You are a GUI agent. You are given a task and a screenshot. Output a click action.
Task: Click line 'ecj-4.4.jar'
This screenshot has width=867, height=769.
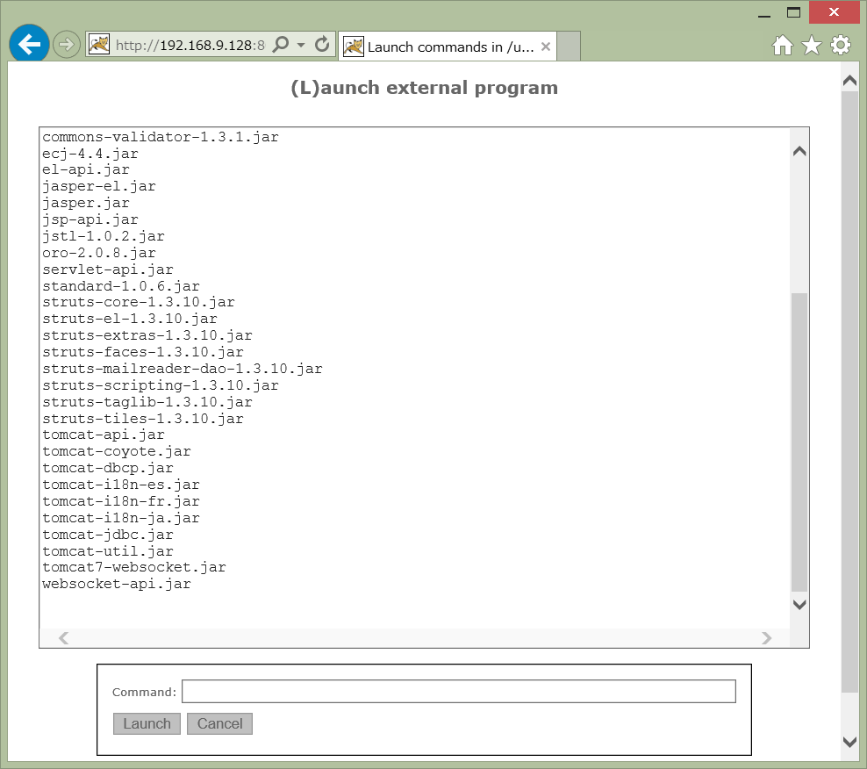click(x=90, y=154)
